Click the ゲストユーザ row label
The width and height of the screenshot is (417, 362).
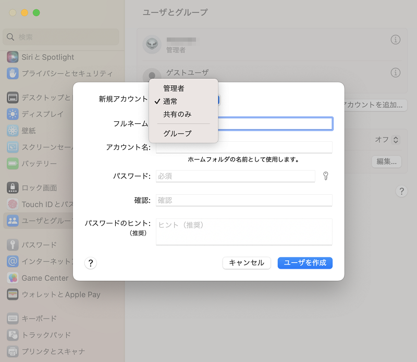(188, 72)
